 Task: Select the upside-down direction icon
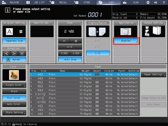(x=22, y=53)
